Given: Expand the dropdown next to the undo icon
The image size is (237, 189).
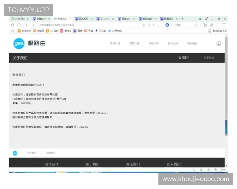Looking at the screenshot, I should coord(28,25).
